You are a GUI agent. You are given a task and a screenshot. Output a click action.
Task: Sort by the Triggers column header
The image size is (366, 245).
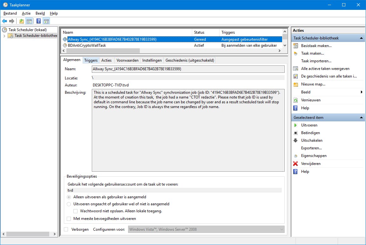[x=251, y=32]
